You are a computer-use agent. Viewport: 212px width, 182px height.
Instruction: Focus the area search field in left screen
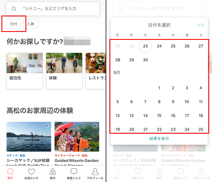(x=53, y=9)
